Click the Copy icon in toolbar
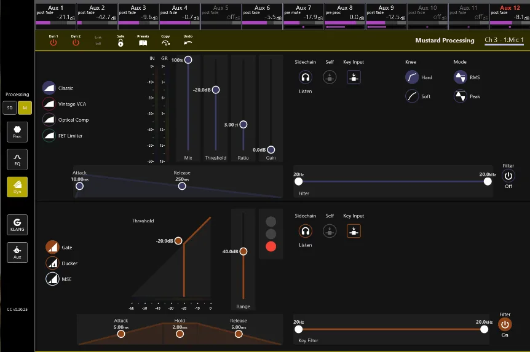Image resolution: width=530 pixels, height=352 pixels. [165, 42]
